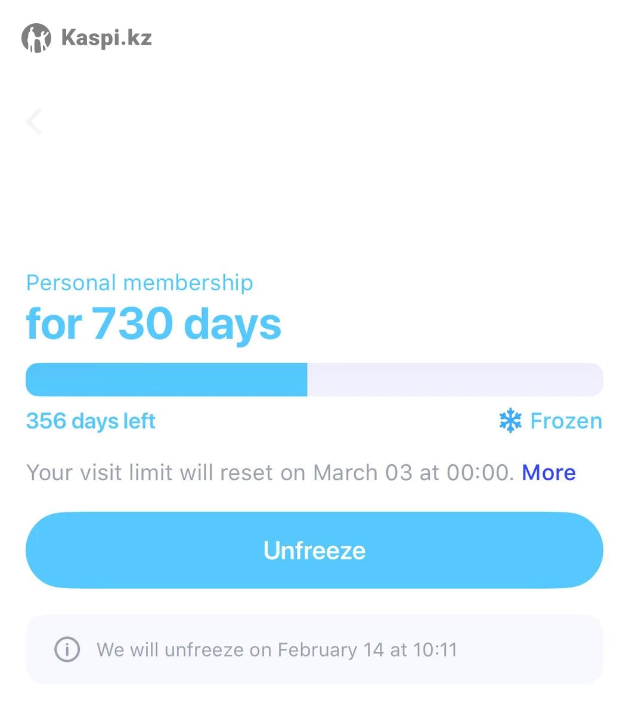Go back using the left chevron
629x715 pixels.
(35, 122)
